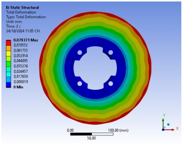This screenshot has width=183, height=144.
Task: Select the upper-right bolt hole on disc
Action: pos(111,52)
